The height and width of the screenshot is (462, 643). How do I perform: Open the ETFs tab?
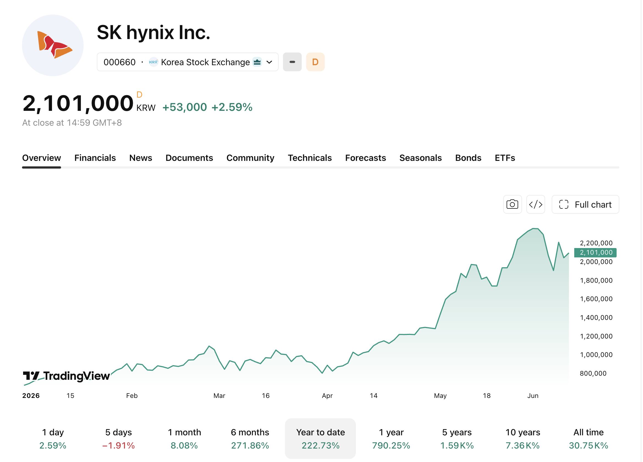click(x=505, y=158)
